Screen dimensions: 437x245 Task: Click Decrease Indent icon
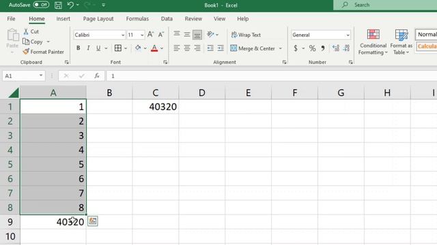click(210, 48)
